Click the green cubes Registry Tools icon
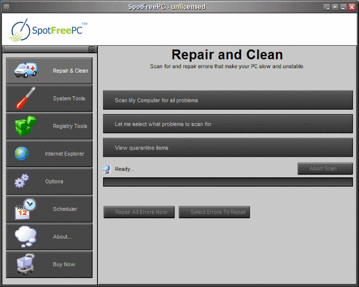Image resolution: width=359 pixels, height=287 pixels. click(25, 126)
